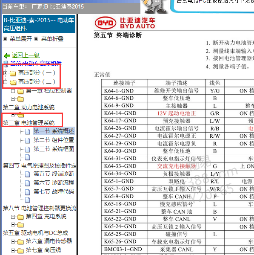Viewport: 254px width, 255px height.
Task: Select 第七章 高压线 chapter
Action: tap(43, 250)
